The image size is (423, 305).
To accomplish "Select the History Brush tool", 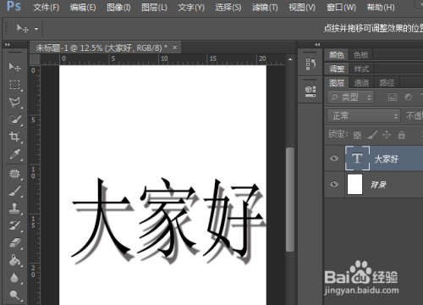I will coord(14,225).
